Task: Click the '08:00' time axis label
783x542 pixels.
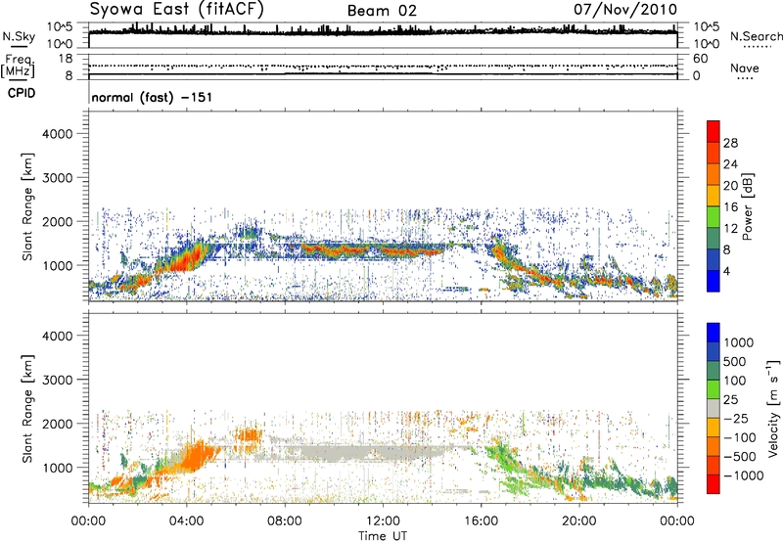Action: (285, 521)
